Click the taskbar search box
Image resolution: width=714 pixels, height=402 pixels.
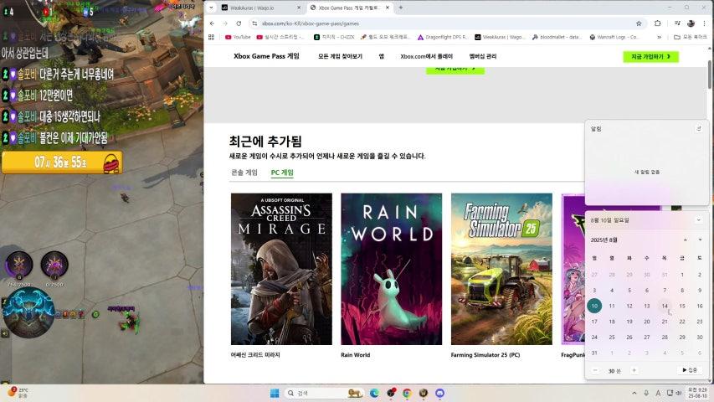[324, 394]
